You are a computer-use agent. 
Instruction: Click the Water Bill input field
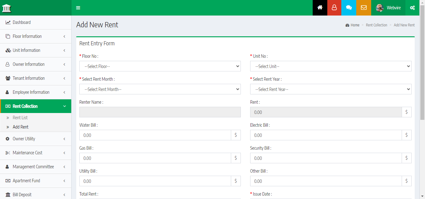[x=155, y=135]
